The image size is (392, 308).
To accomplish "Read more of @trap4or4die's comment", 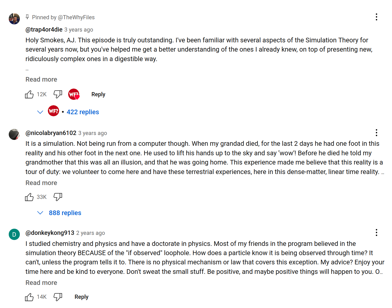I will click(41, 80).
